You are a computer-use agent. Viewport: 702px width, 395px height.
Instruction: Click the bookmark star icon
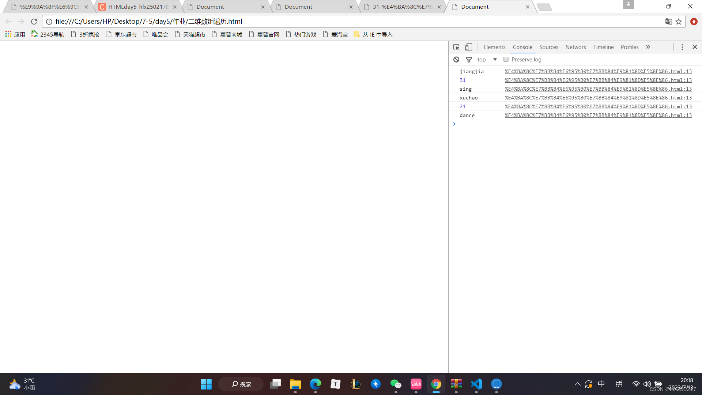679,22
